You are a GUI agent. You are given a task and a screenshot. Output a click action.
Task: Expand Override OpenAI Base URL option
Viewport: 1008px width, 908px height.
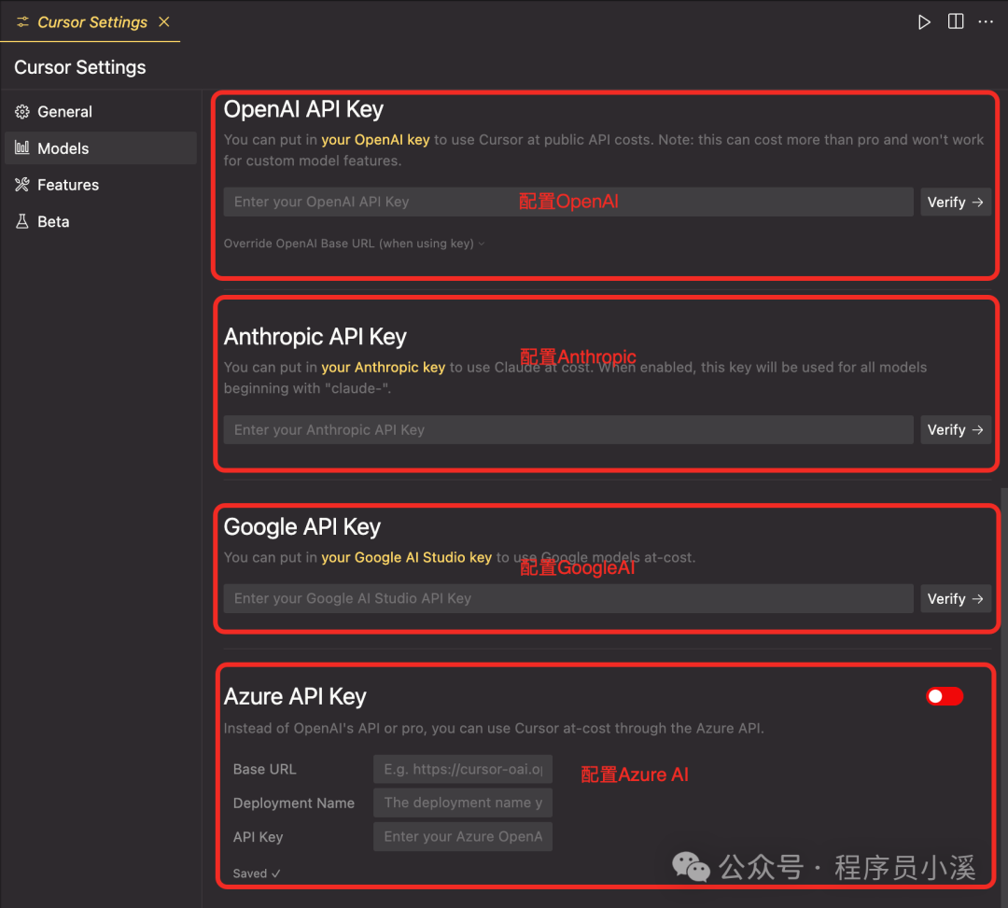tap(355, 244)
